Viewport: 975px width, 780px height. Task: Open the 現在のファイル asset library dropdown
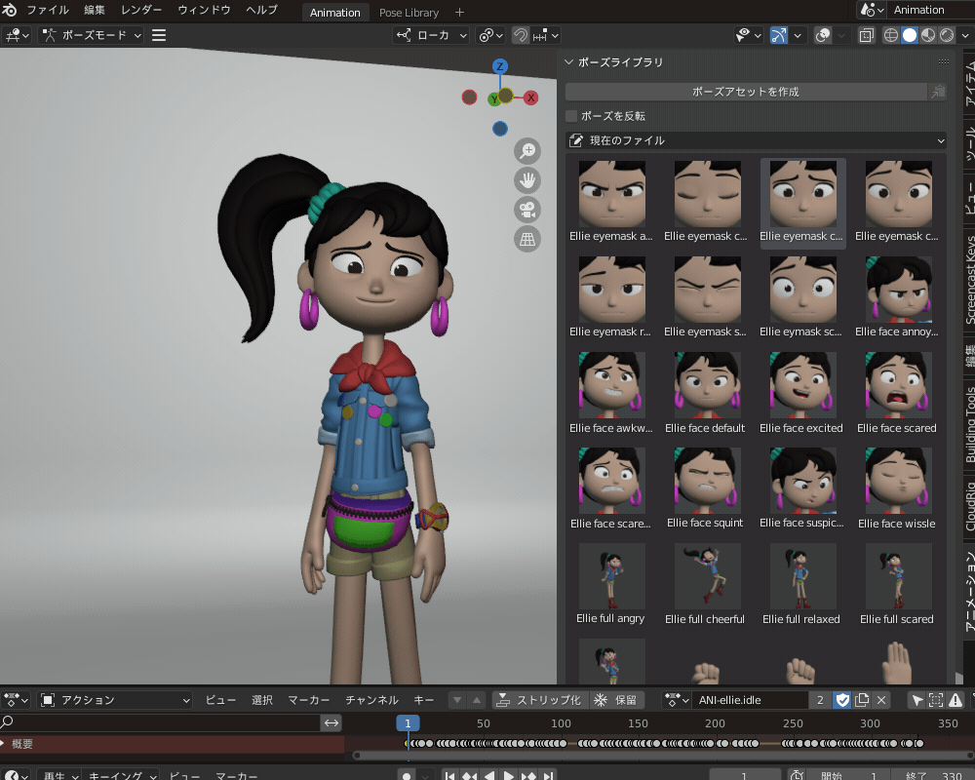(756, 139)
